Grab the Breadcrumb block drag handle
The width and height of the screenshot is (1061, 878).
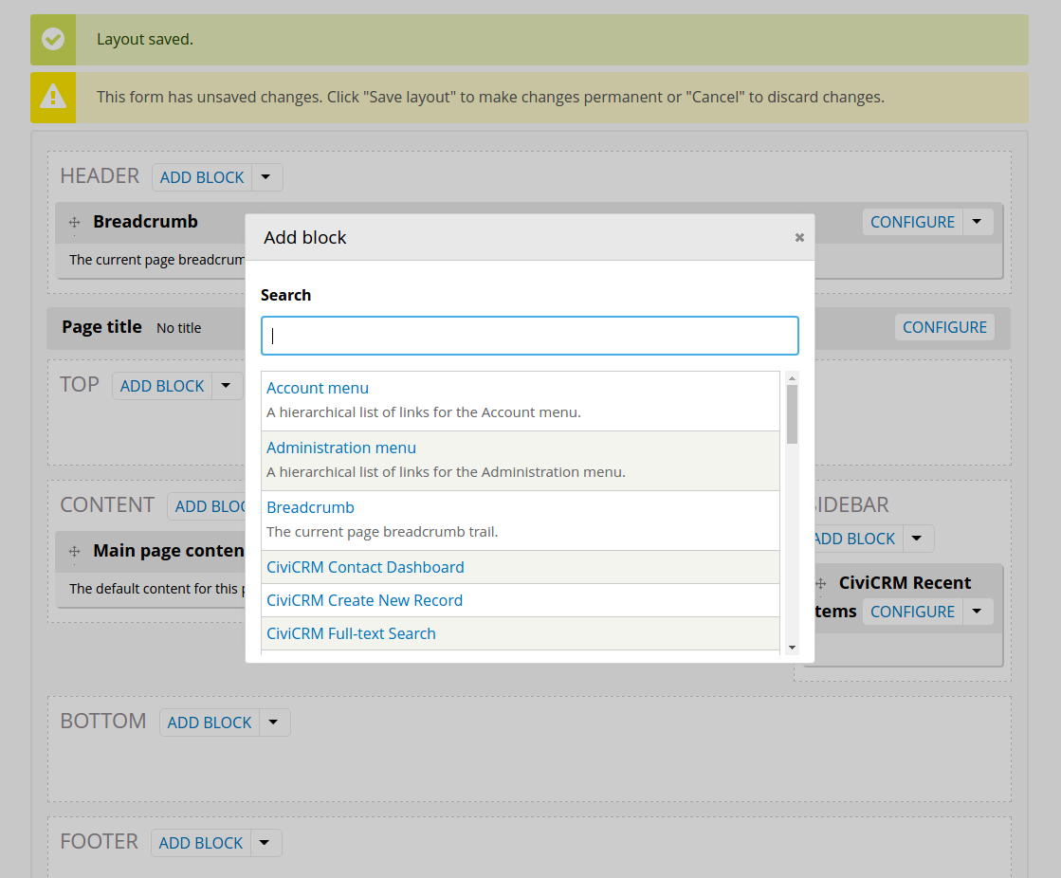pyautogui.click(x=74, y=223)
